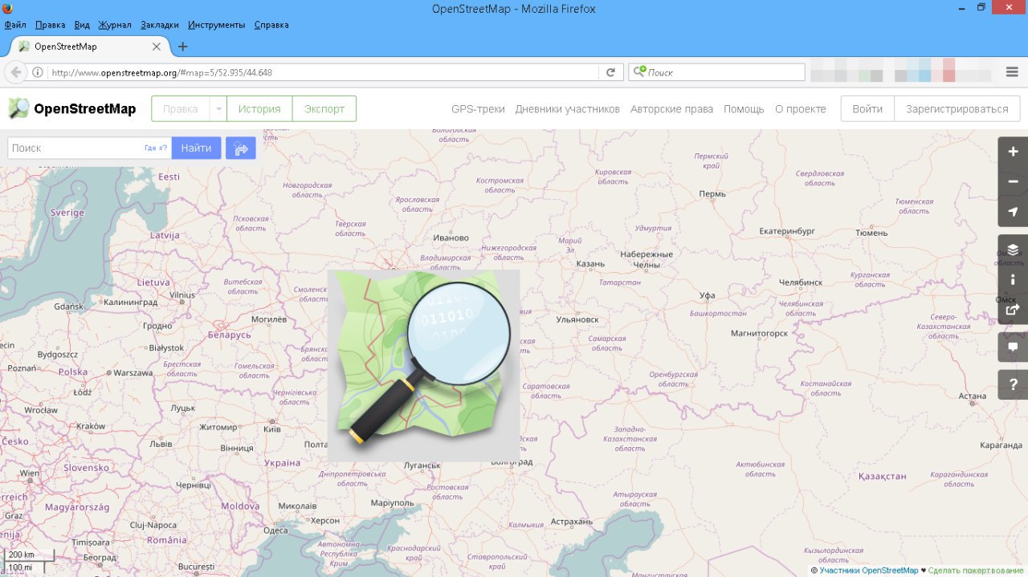This screenshot has width=1028, height=577.
Task: Open the map layers panel
Action: click(1013, 250)
